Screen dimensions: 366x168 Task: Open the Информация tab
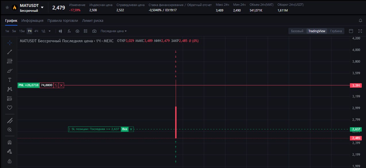click(32, 21)
